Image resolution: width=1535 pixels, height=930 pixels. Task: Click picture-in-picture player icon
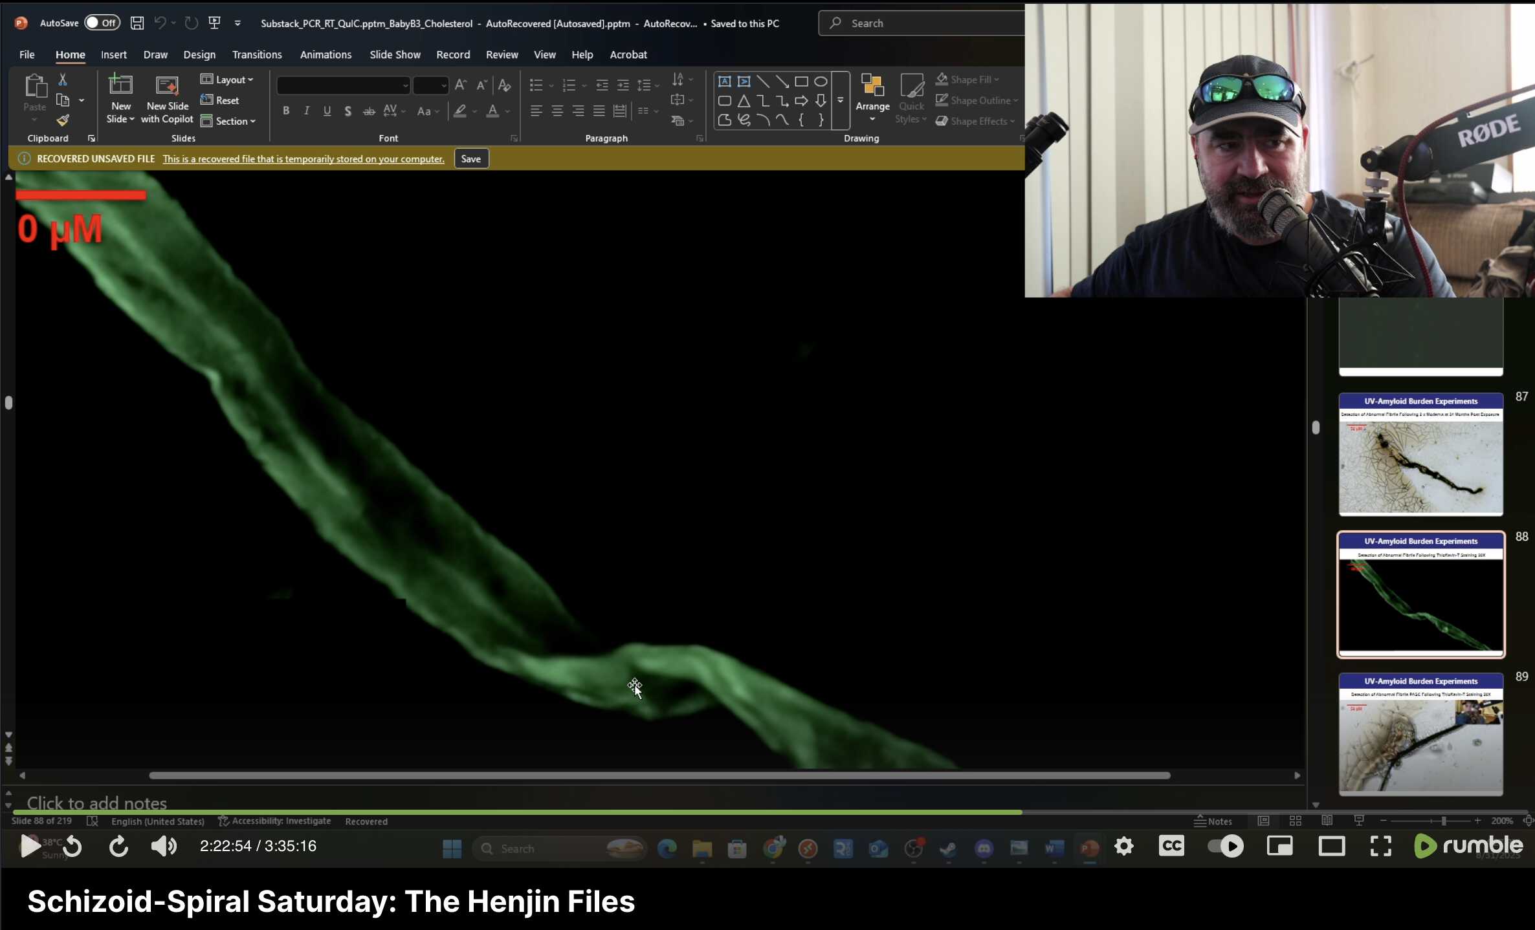click(x=1279, y=846)
